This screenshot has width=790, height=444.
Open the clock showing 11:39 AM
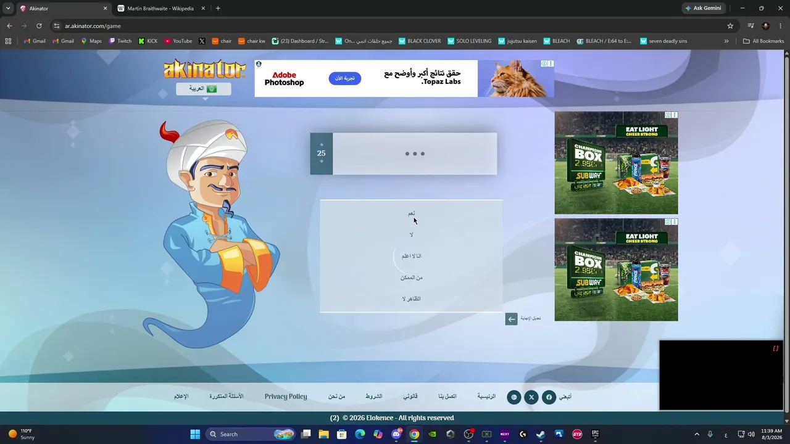tap(771, 434)
